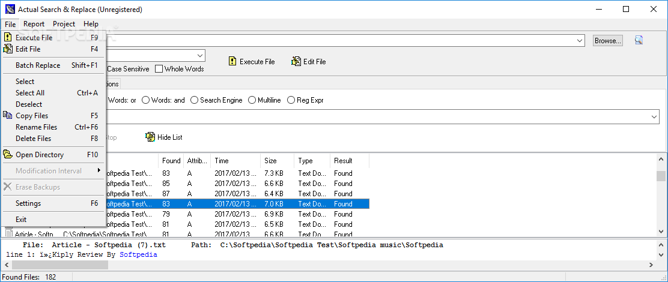Click preview pane scroll up arrow
668x282 pixels.
click(x=661, y=245)
